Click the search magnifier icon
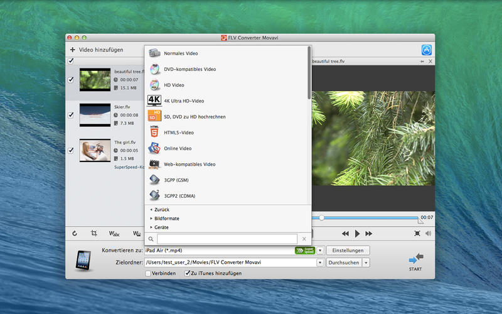 click(x=151, y=239)
